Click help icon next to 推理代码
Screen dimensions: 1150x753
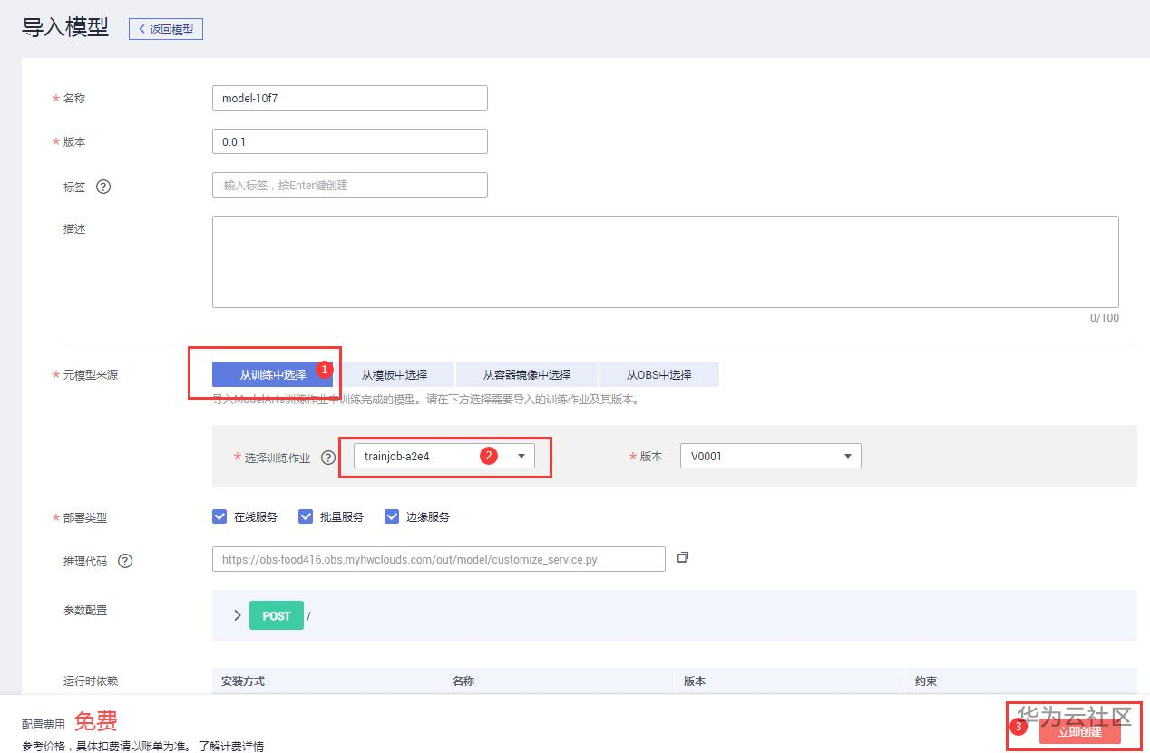click(125, 561)
